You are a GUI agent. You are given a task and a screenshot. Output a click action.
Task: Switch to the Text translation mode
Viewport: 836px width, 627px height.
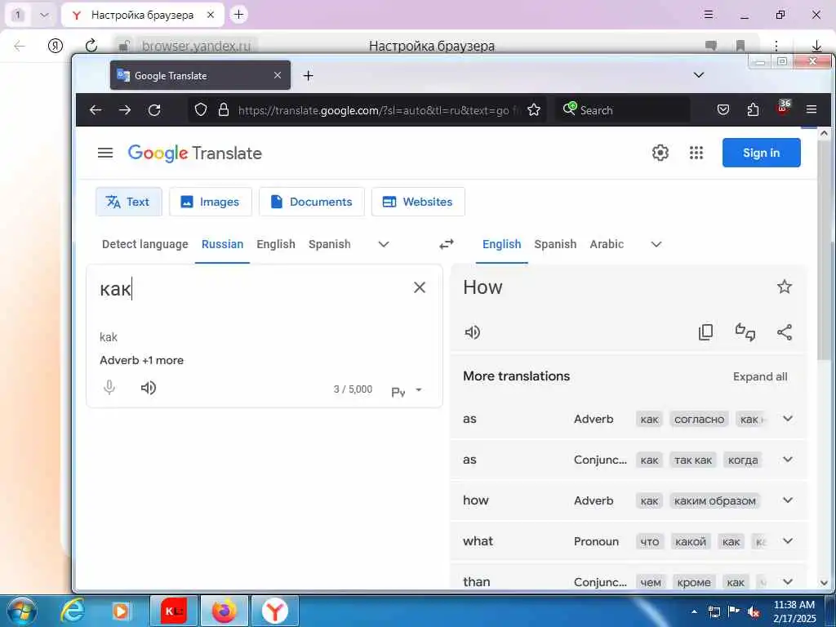(128, 202)
